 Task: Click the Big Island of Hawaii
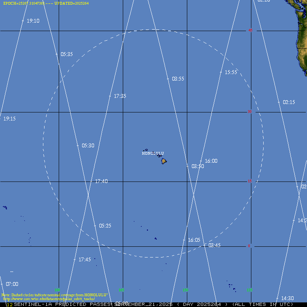pos(164,161)
